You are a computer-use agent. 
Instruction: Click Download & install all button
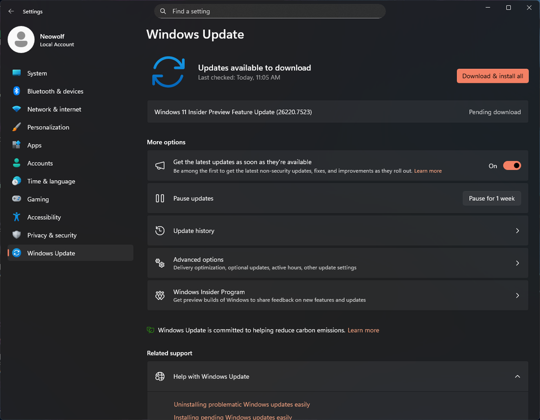coord(492,76)
